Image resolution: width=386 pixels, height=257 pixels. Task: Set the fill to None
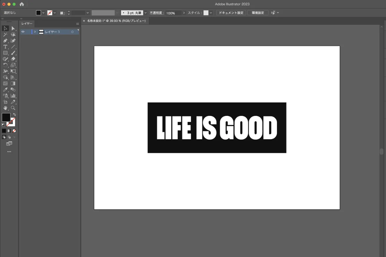click(14, 131)
